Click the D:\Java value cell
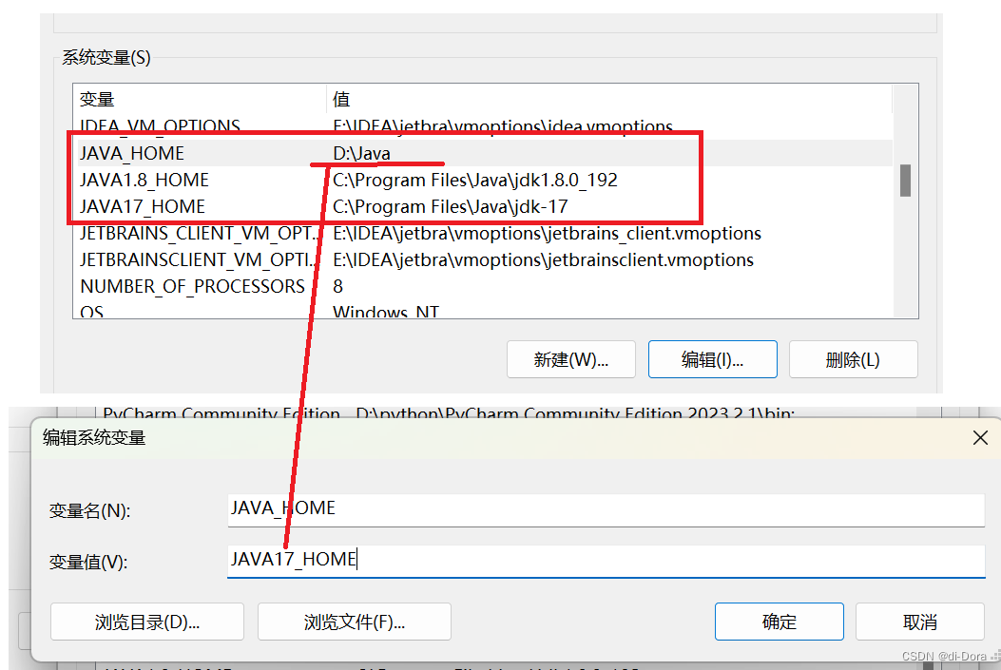 pyautogui.click(x=361, y=153)
